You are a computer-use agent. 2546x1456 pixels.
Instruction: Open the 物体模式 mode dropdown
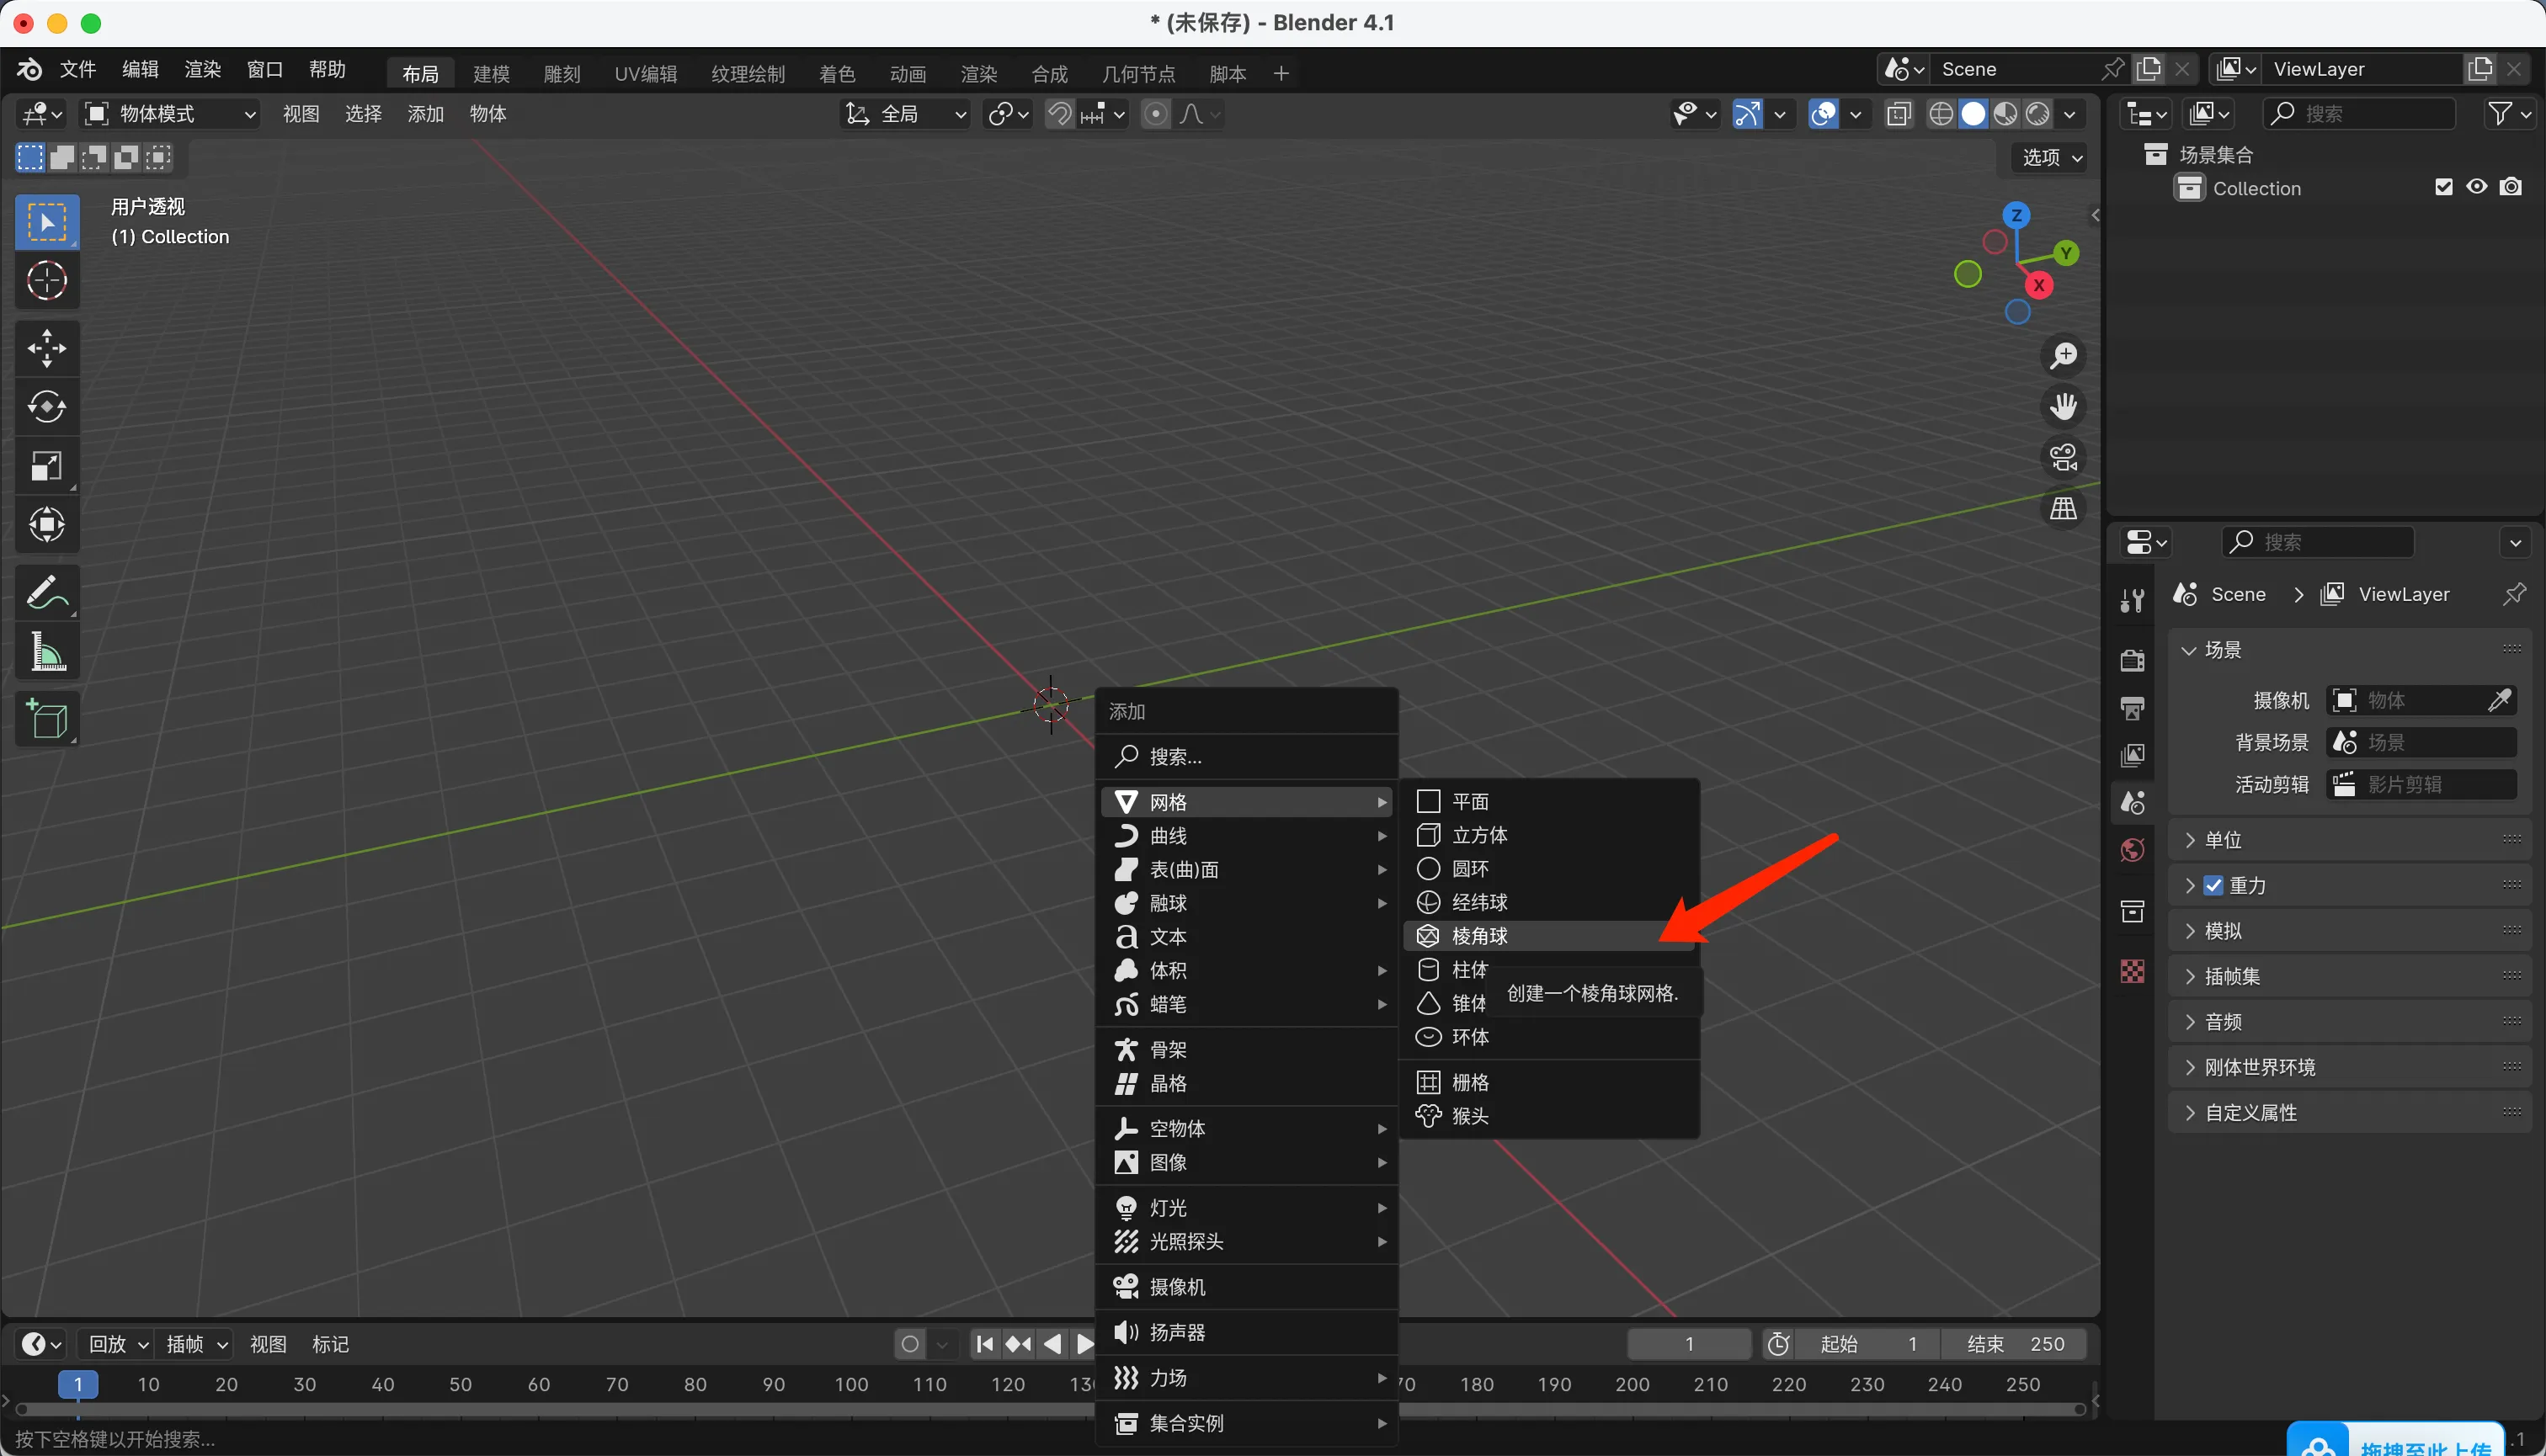(170, 114)
